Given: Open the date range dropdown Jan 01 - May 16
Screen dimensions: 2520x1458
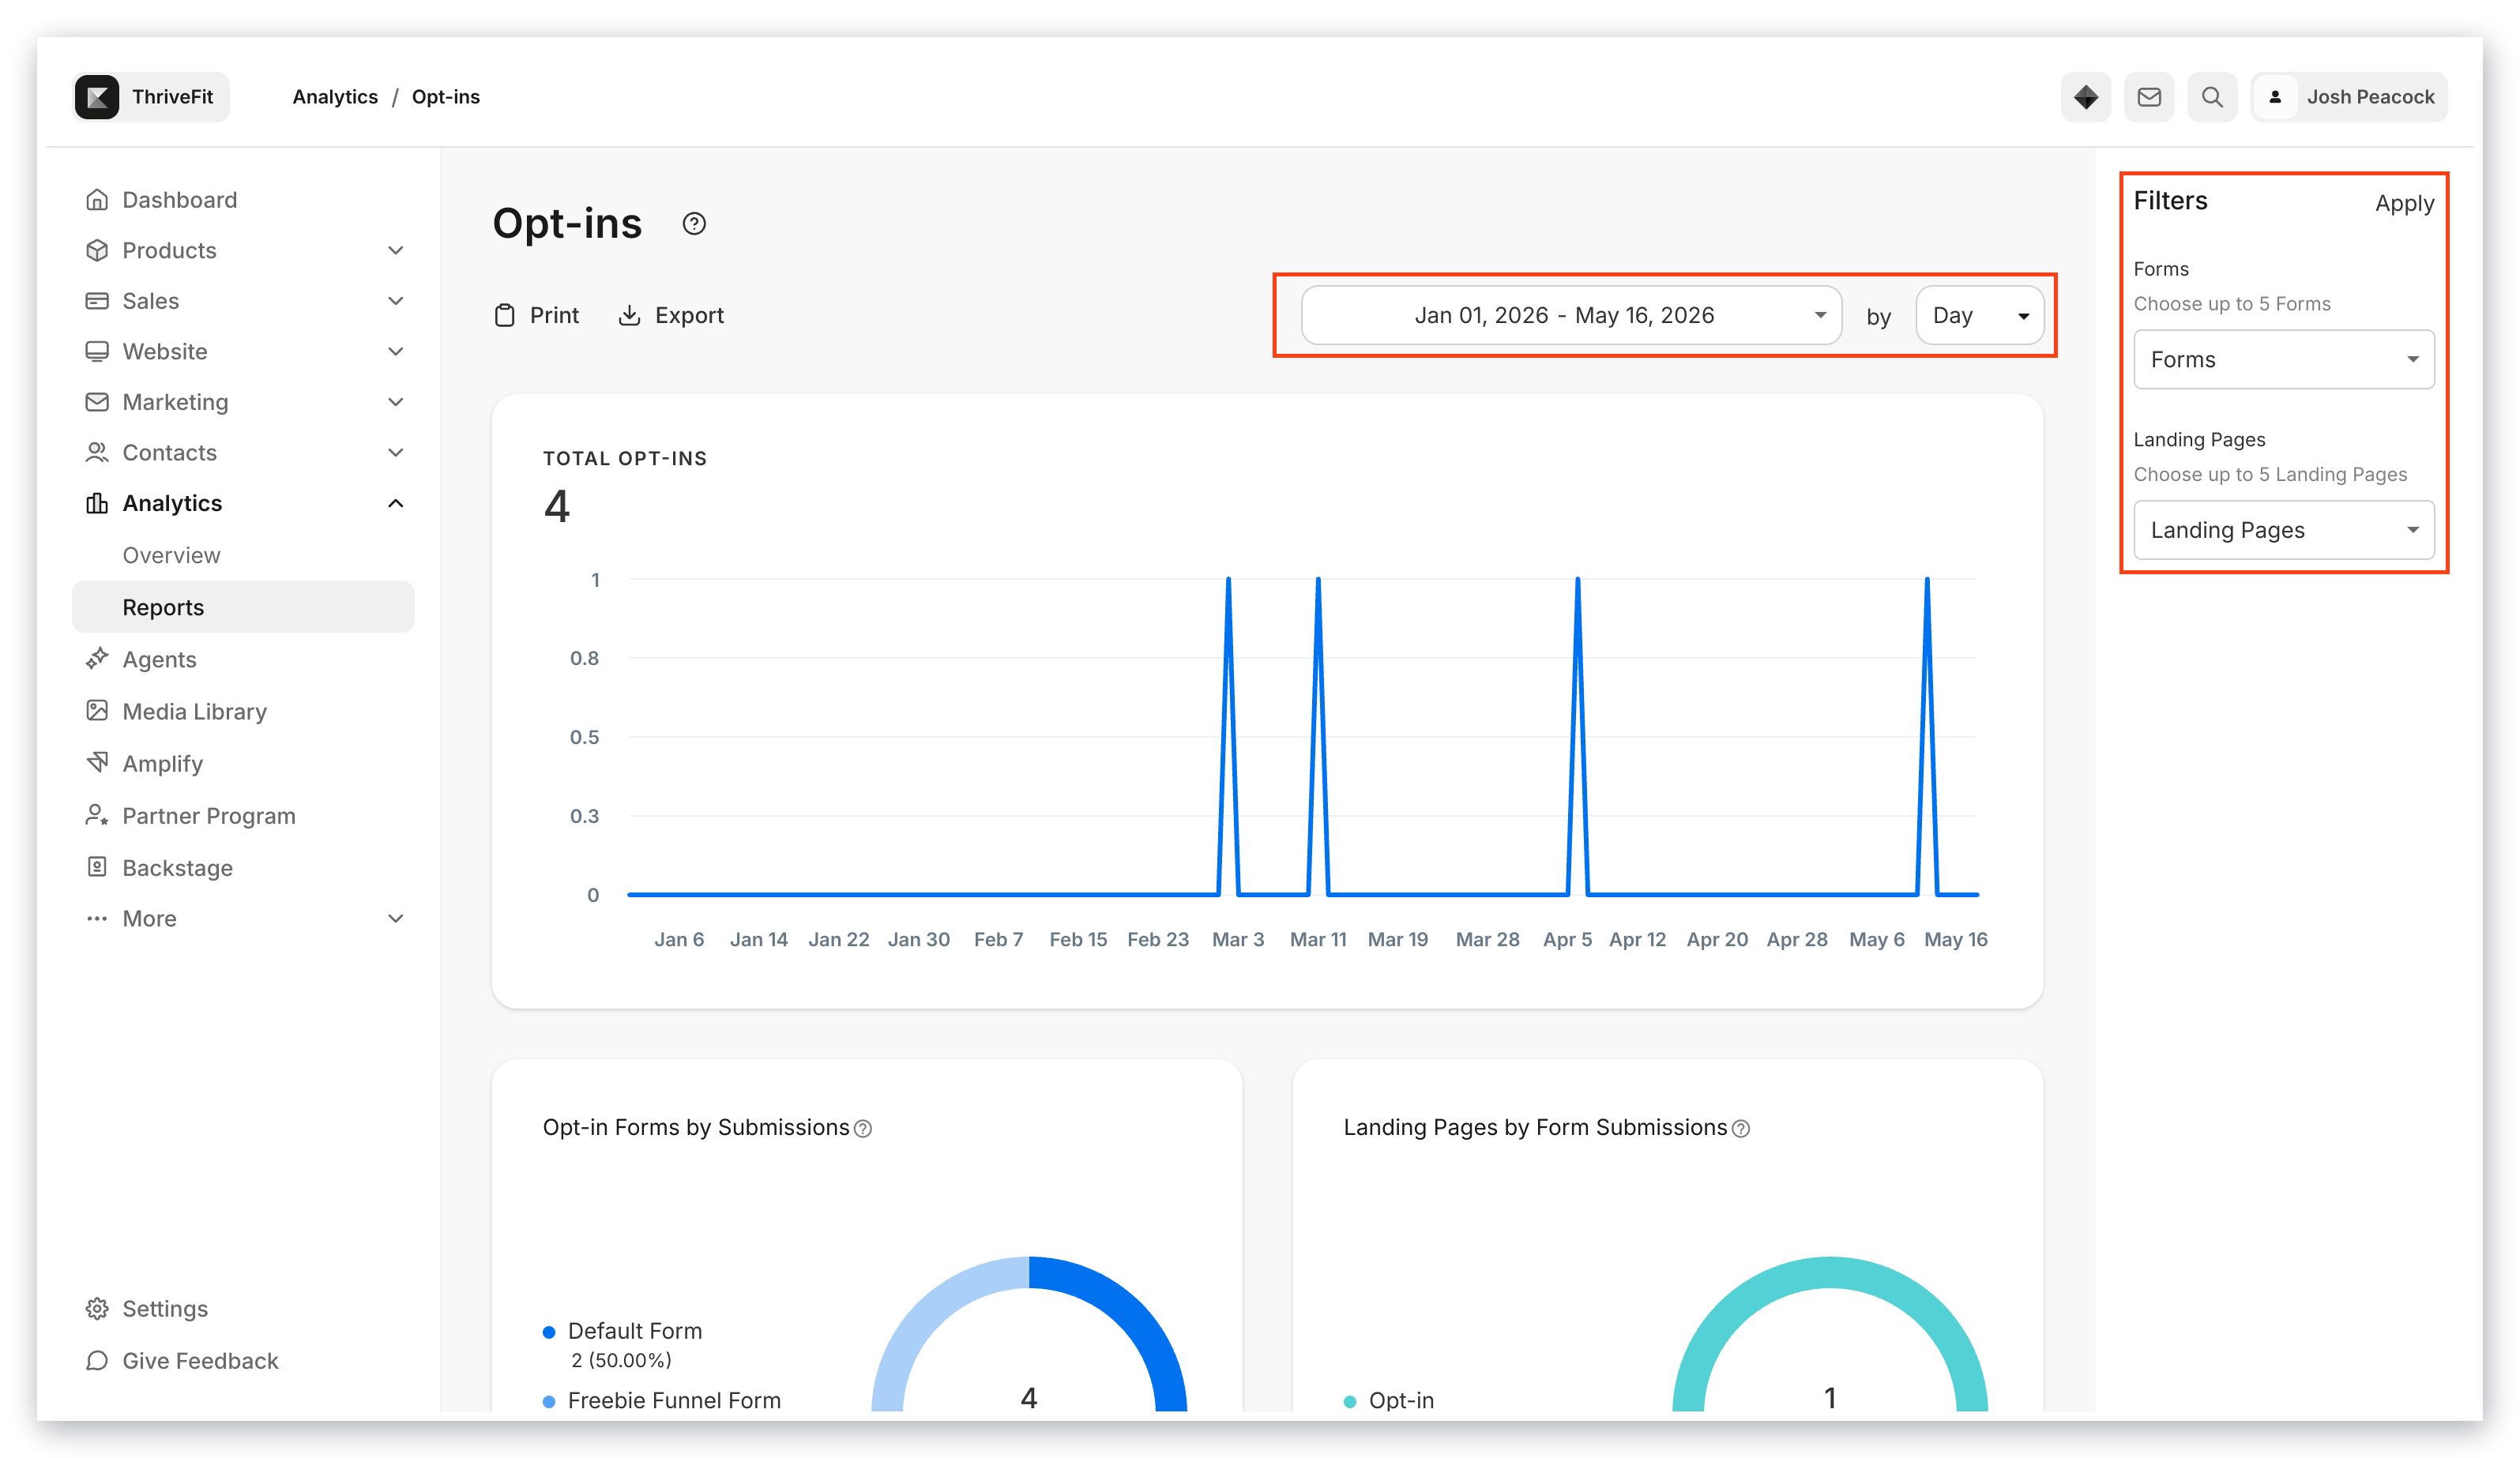Looking at the screenshot, I should pos(1571,315).
